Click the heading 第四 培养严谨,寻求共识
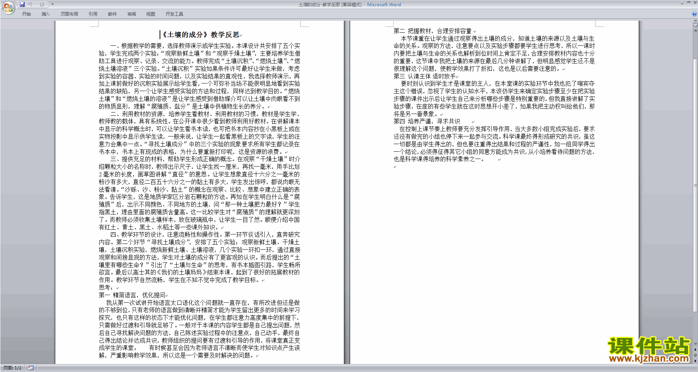 point(427,121)
